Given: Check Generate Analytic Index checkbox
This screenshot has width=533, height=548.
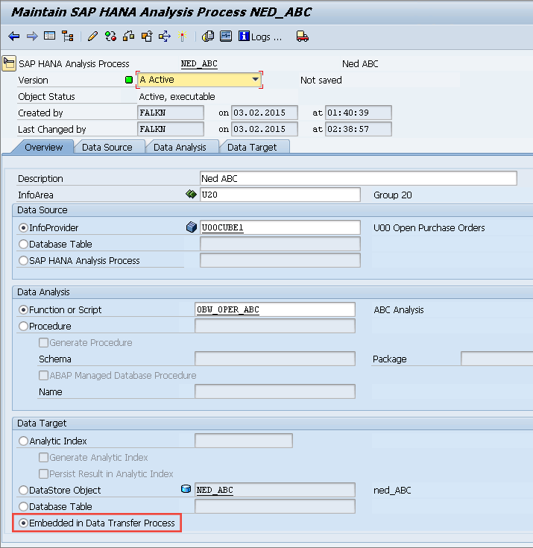Looking at the screenshot, I should tap(44, 458).
